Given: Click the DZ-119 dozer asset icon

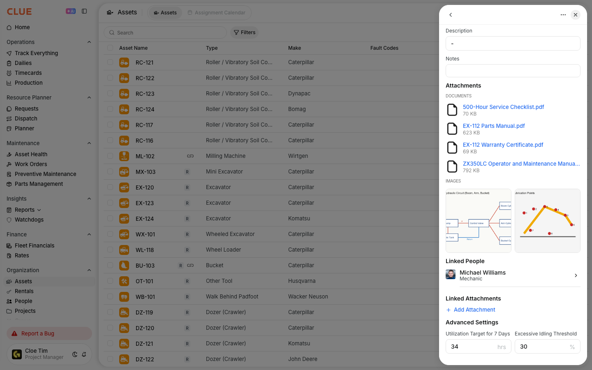Looking at the screenshot, I should pyautogui.click(x=124, y=312).
